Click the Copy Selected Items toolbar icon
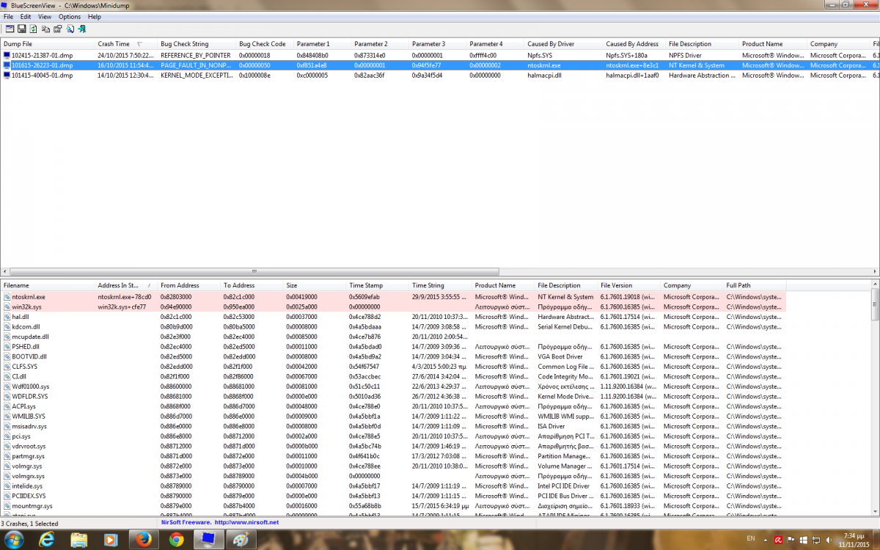The image size is (880, 550). tap(45, 29)
